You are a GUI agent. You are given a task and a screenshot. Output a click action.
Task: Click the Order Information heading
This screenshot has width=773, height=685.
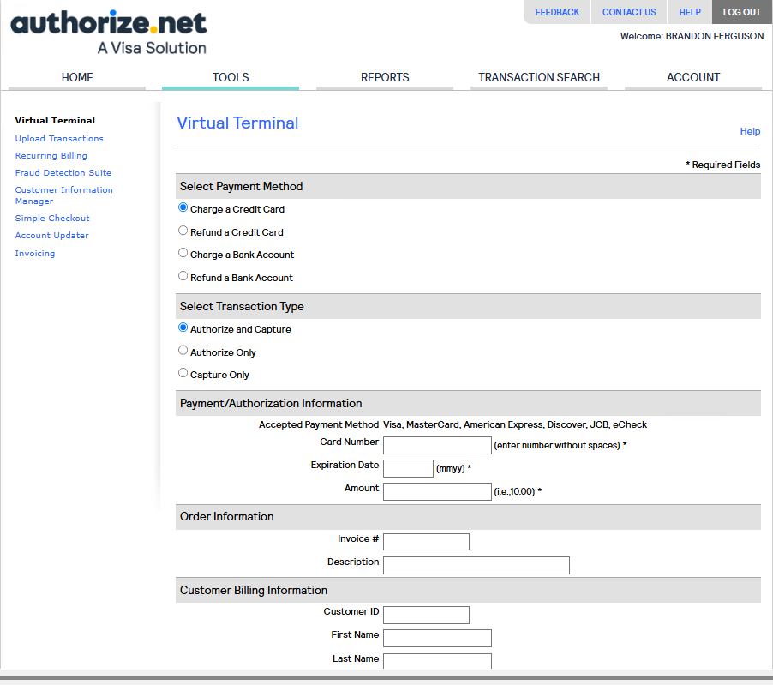click(x=227, y=516)
